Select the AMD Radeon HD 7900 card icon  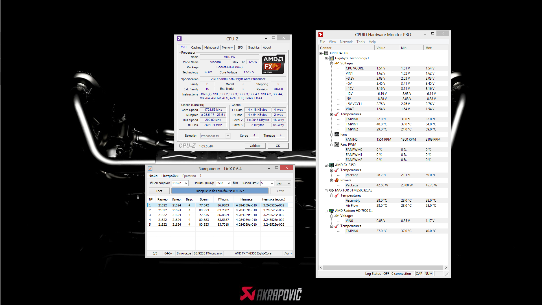[331, 211]
